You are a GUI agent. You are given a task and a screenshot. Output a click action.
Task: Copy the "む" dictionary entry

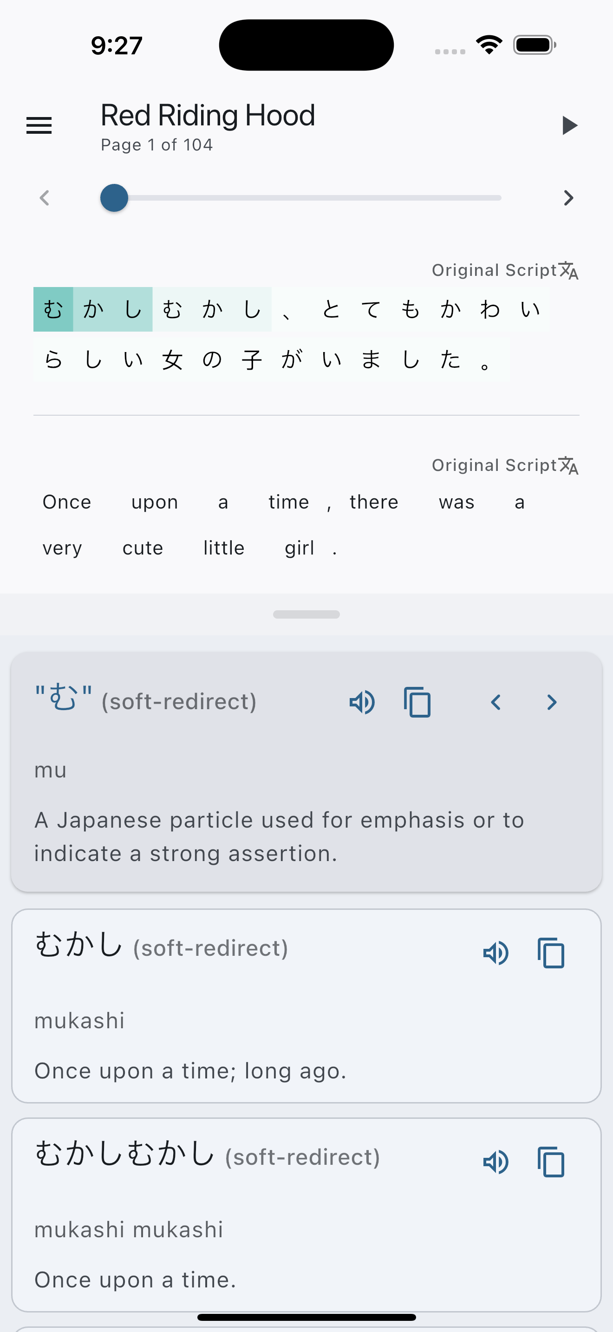pyautogui.click(x=417, y=702)
